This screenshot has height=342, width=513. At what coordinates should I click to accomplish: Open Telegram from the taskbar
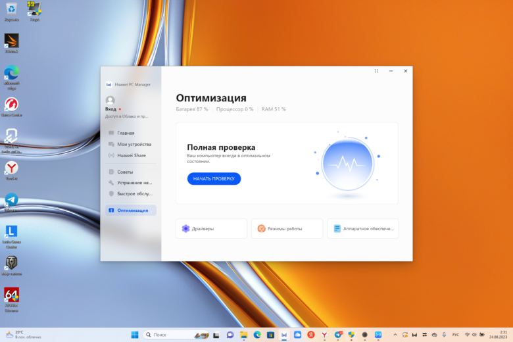[x=338, y=335]
